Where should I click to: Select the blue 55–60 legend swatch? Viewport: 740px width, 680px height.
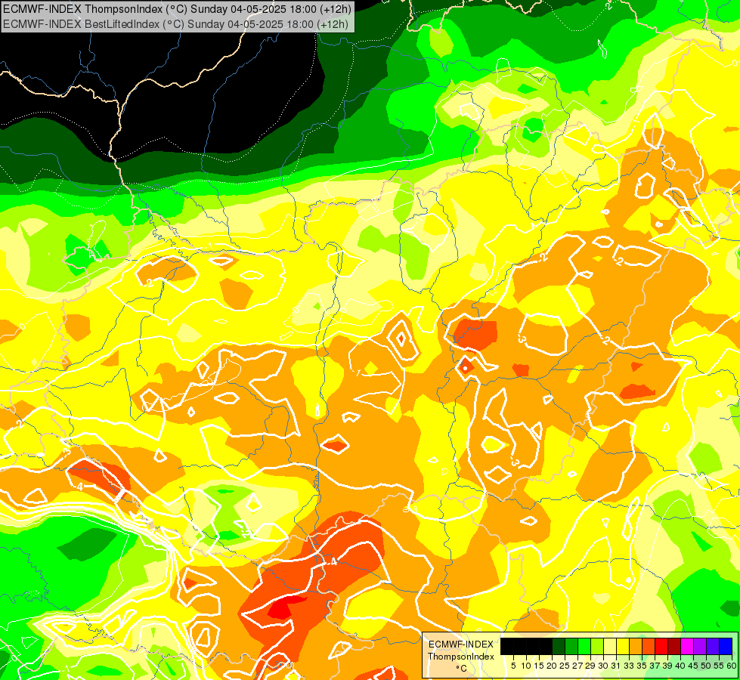pos(726,646)
